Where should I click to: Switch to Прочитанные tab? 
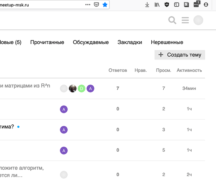(47, 42)
